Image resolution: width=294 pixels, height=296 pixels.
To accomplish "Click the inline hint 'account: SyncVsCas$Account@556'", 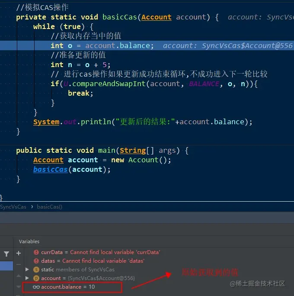I will point(227,45).
